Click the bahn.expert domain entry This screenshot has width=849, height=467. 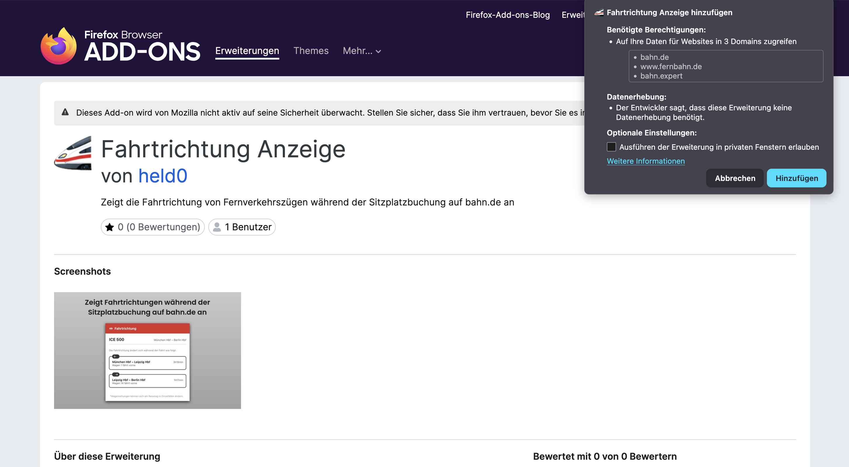click(661, 76)
